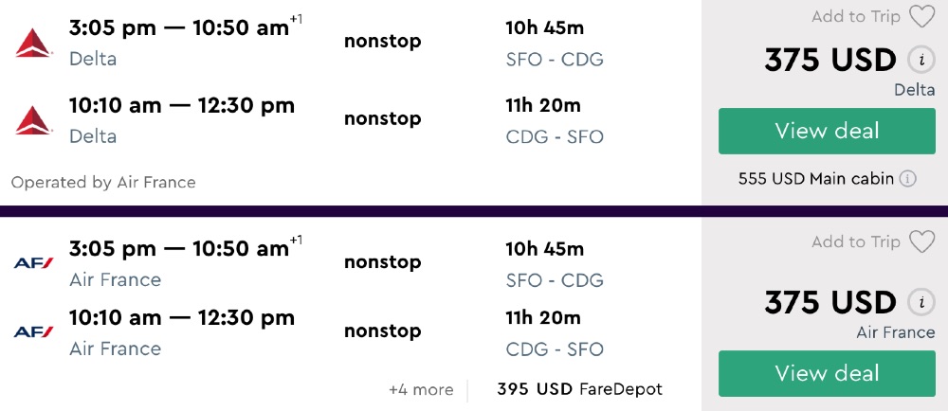This screenshot has width=948, height=411.
Task: Click Add to Trip on Delta result
Action: point(856,17)
